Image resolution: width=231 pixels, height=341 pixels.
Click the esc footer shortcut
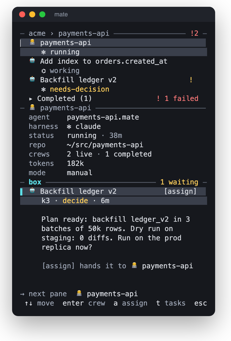coord(201,303)
